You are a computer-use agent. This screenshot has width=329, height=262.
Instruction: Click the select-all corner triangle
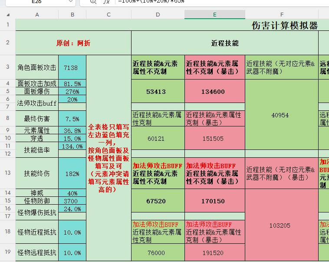(x=8, y=15)
